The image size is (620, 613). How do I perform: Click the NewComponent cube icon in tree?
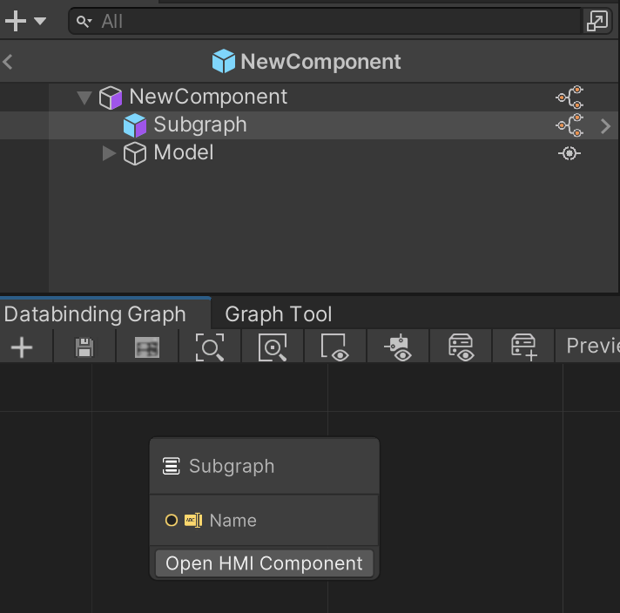[x=111, y=98]
